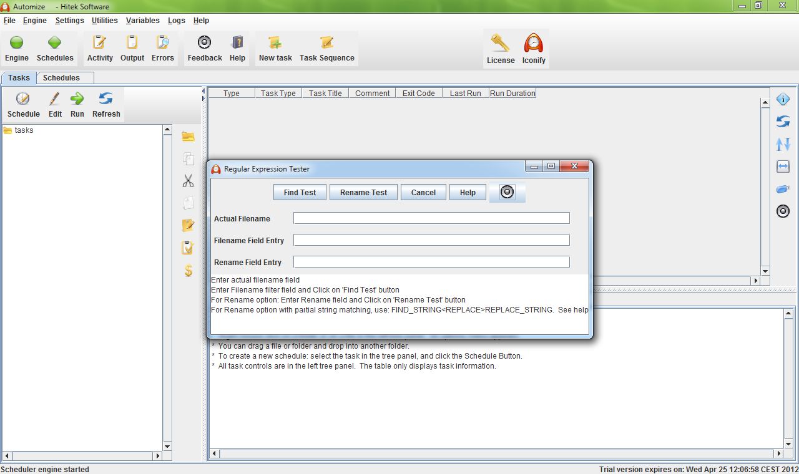Click the Actual Filename input field
The width and height of the screenshot is (799, 474).
pos(431,218)
